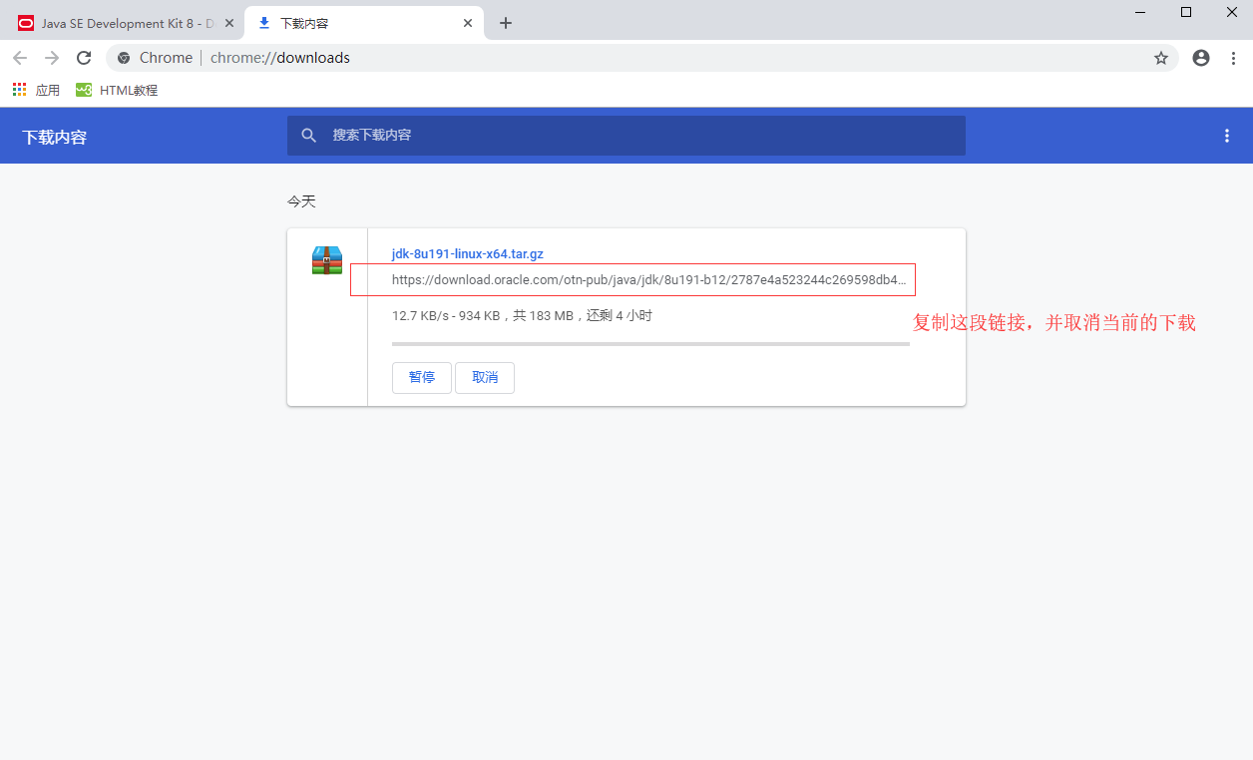Minimize the Chrome window
The width and height of the screenshot is (1253, 760).
coord(1140,12)
